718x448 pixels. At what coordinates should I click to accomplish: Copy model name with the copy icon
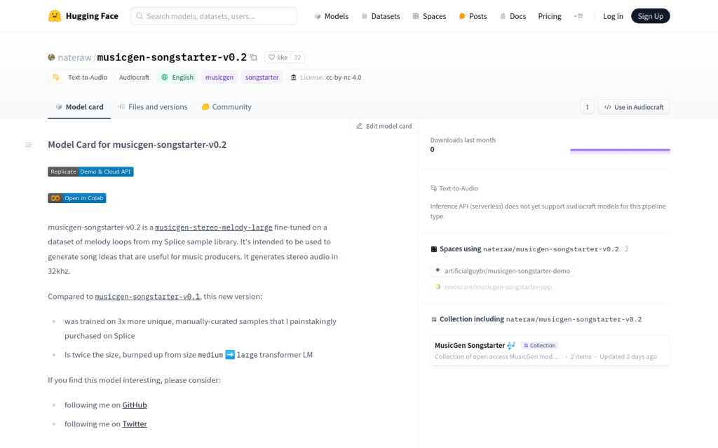pyautogui.click(x=254, y=57)
